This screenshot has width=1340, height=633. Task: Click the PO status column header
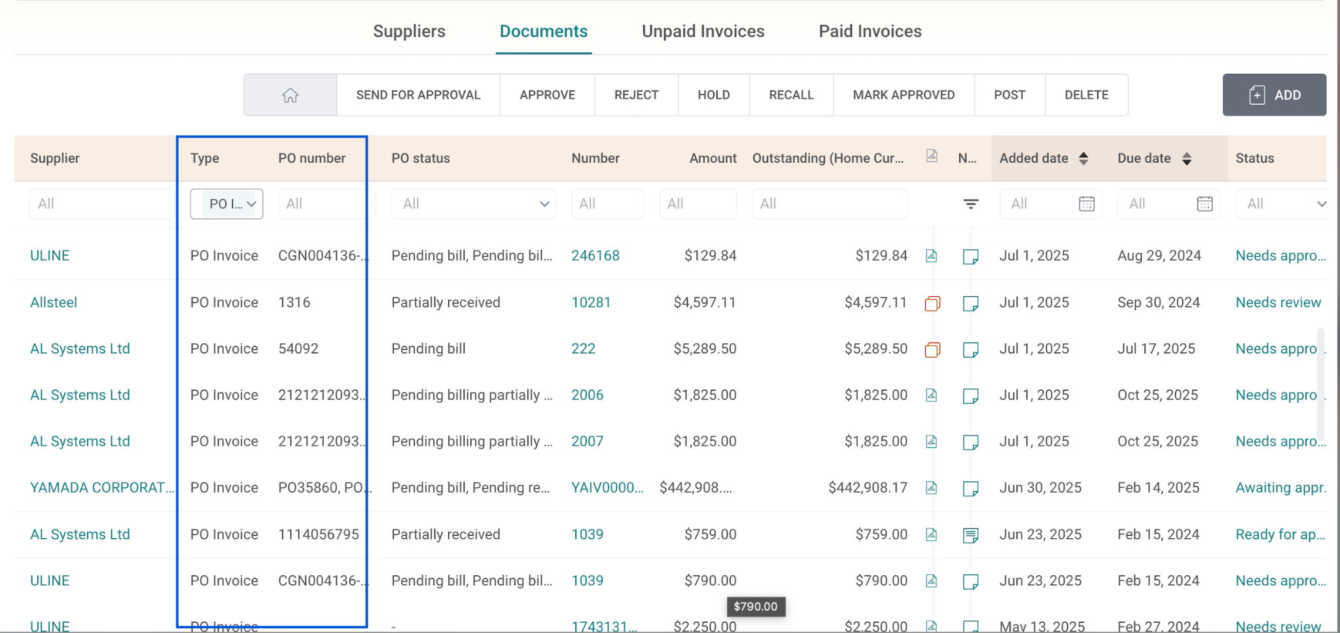point(421,158)
